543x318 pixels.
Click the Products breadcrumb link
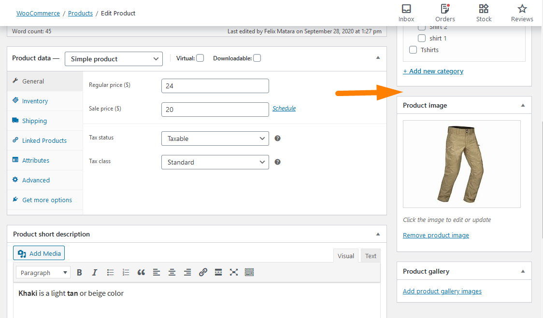pyautogui.click(x=80, y=13)
